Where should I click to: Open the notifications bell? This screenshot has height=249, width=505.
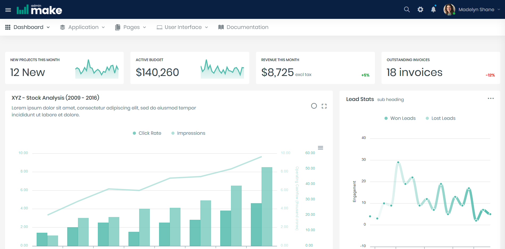433,10
